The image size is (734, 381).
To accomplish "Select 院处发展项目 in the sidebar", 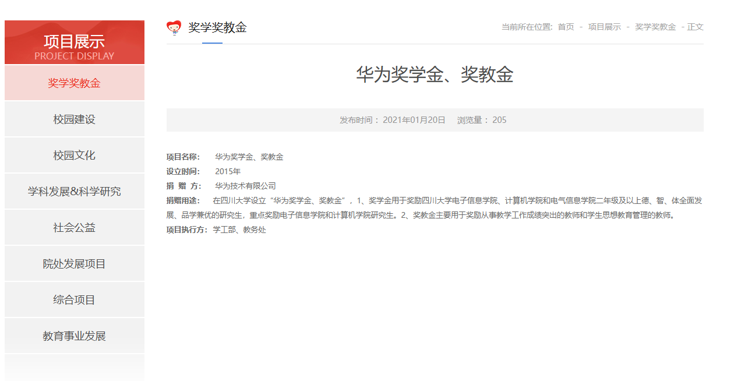I will (x=75, y=263).
